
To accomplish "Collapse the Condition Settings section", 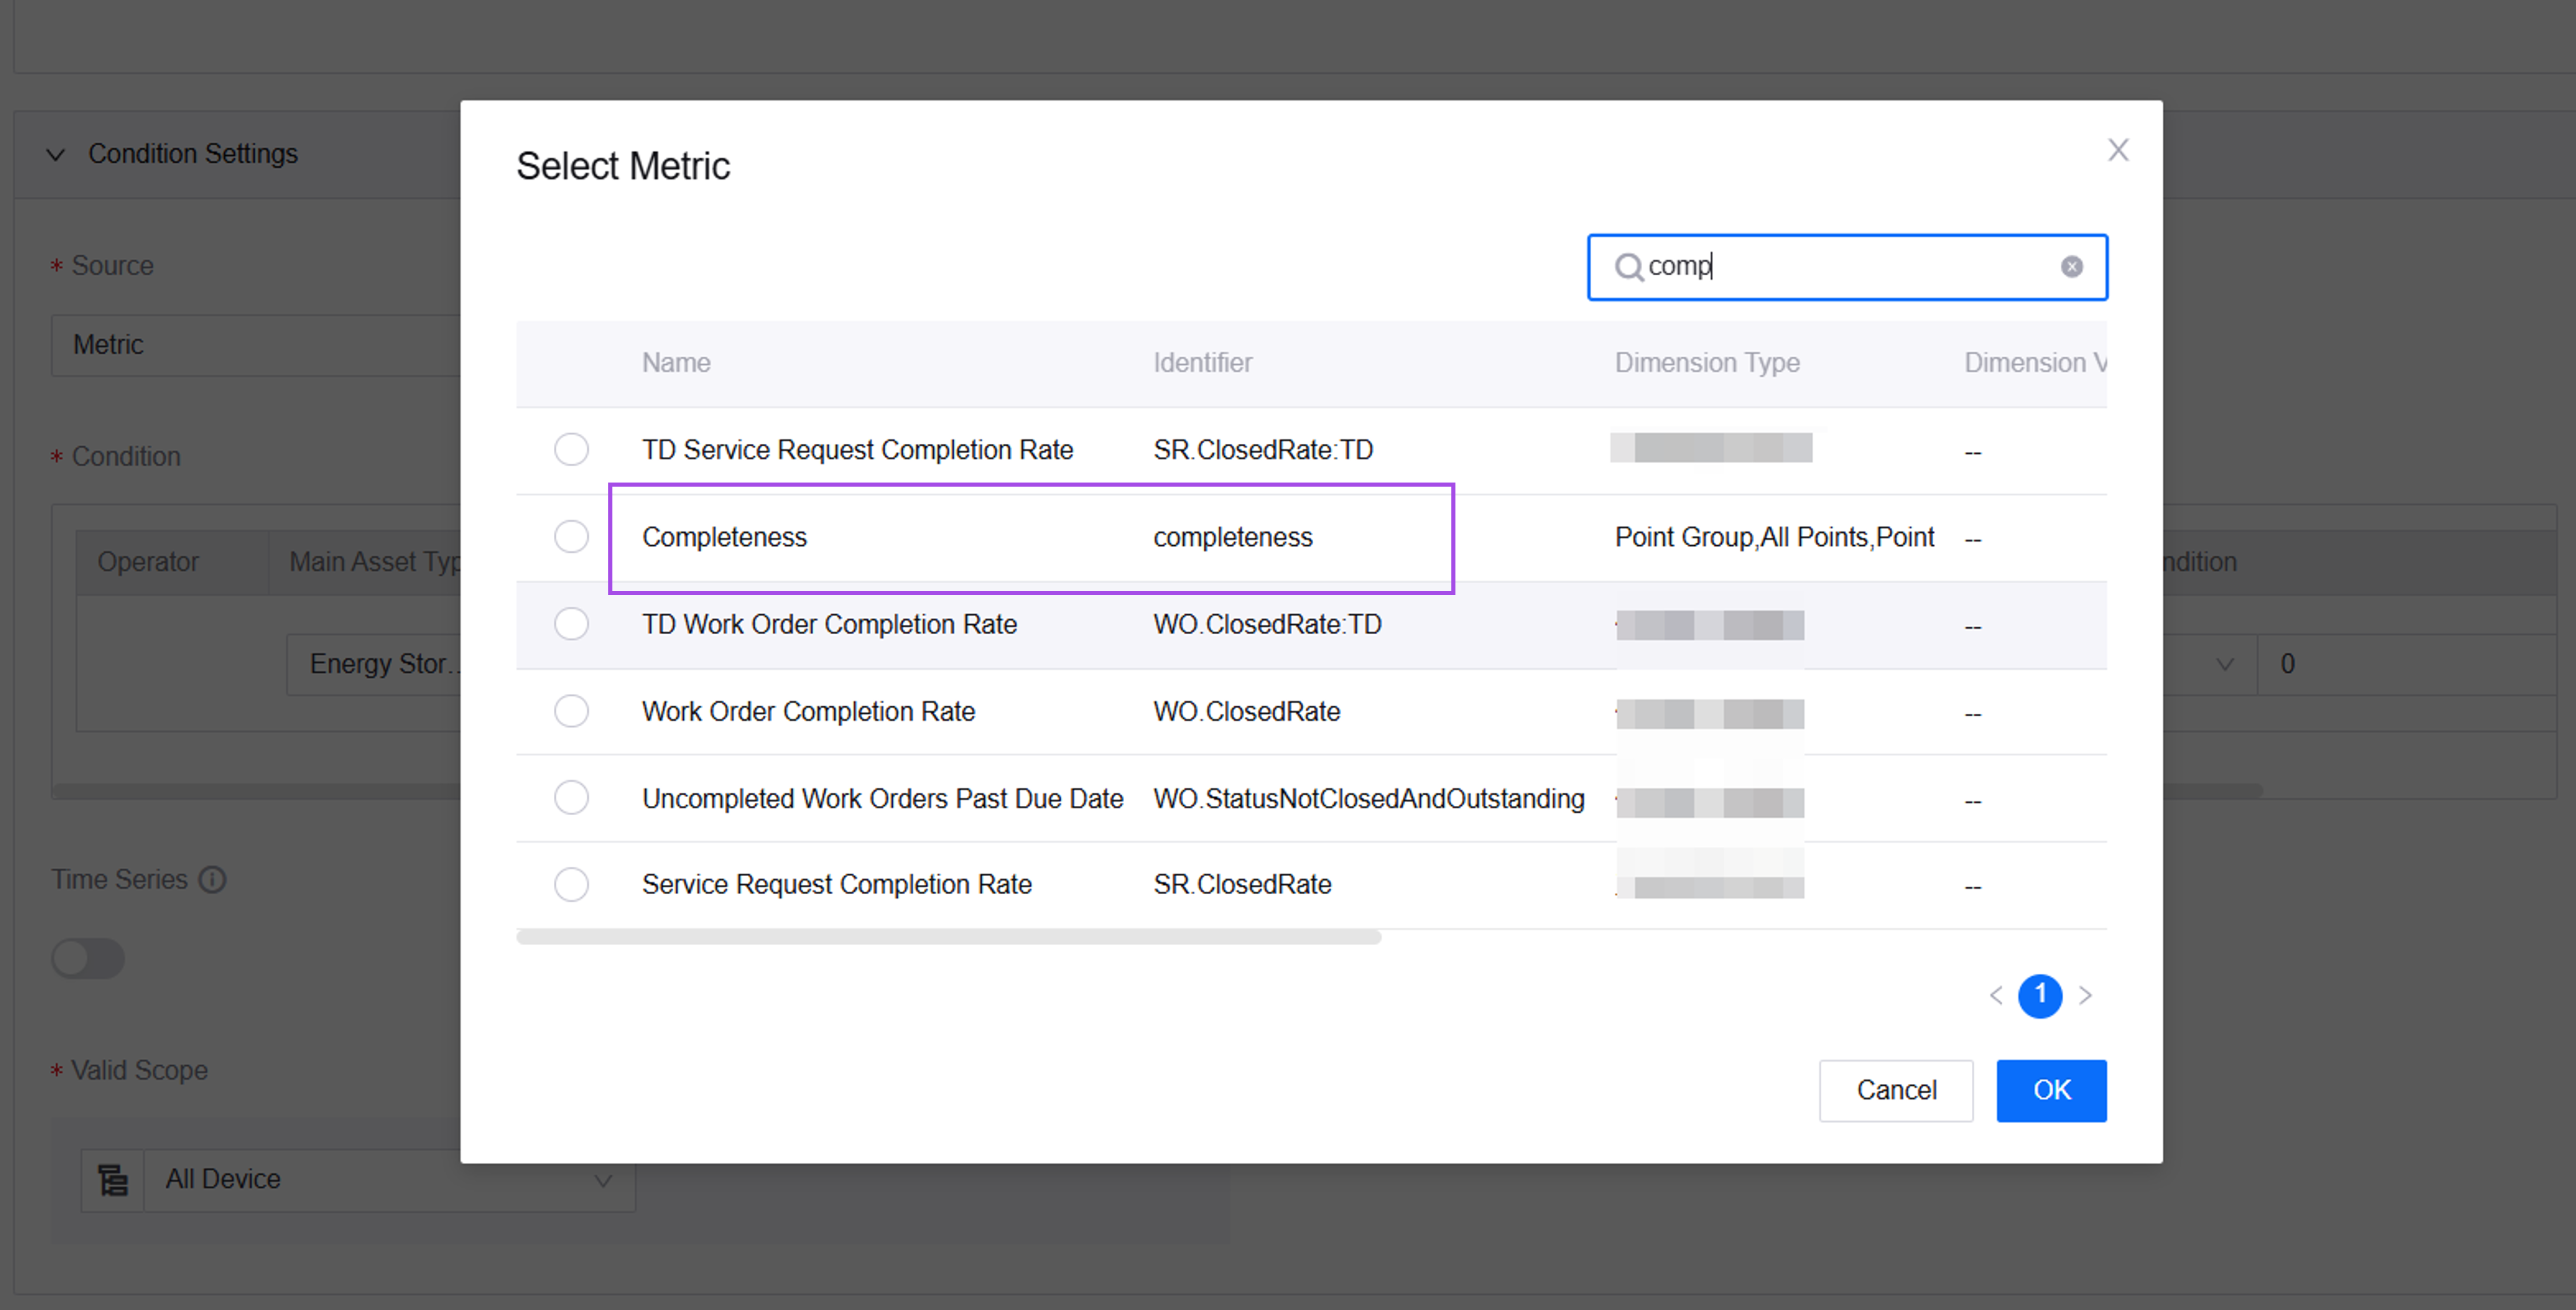I will point(56,155).
